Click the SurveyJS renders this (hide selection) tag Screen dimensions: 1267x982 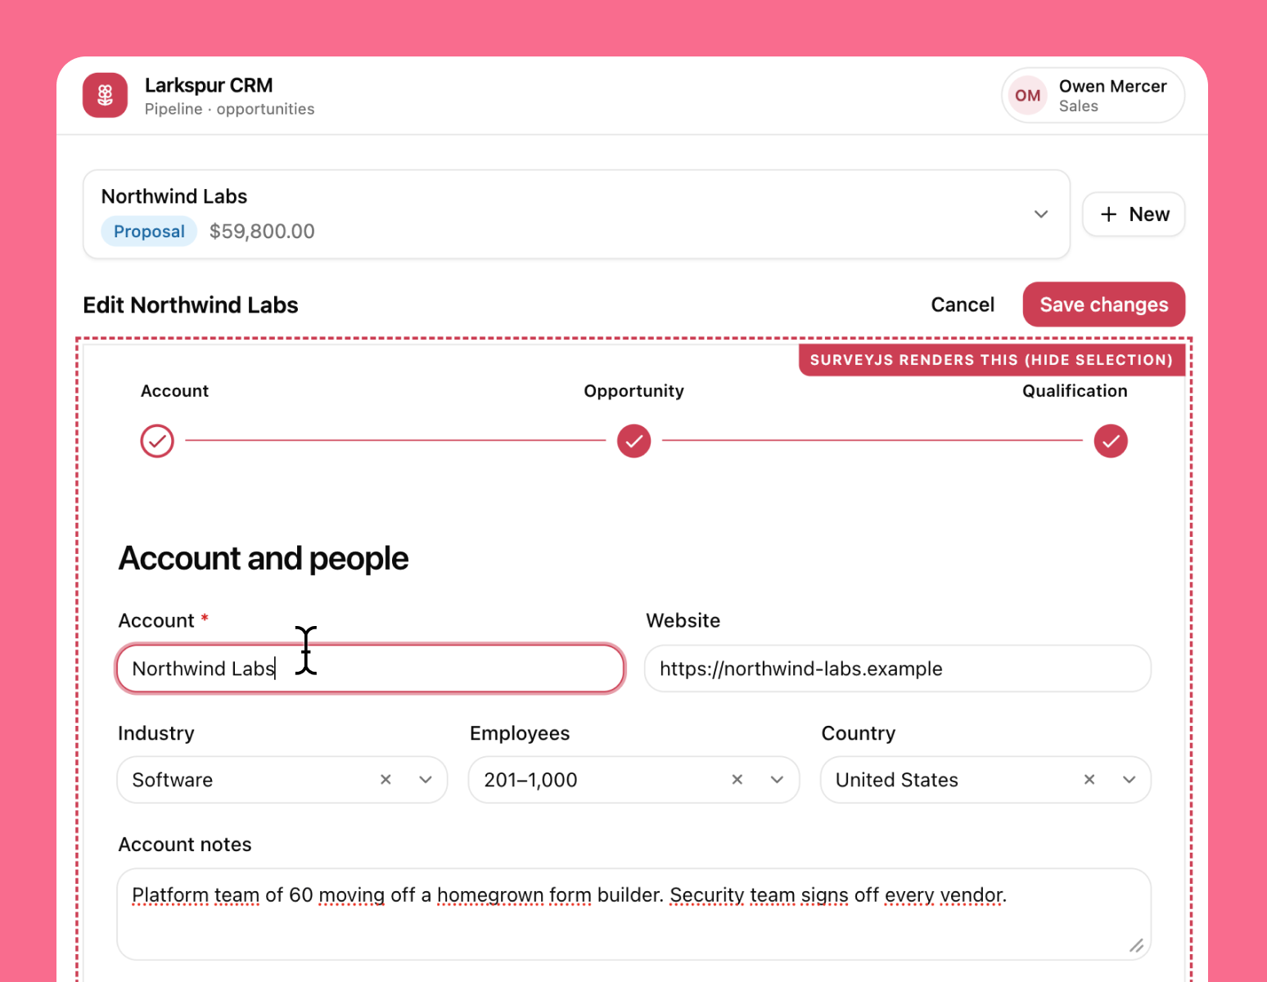click(x=991, y=360)
